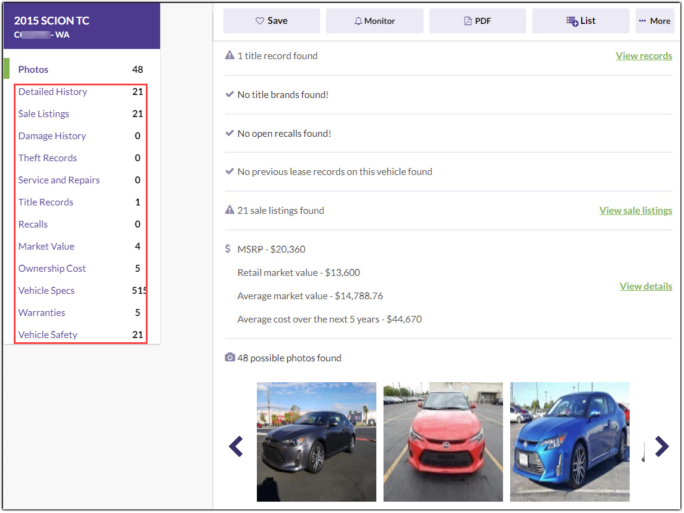Click the 'No title brands found!' text
684x513 pixels.
[283, 95]
